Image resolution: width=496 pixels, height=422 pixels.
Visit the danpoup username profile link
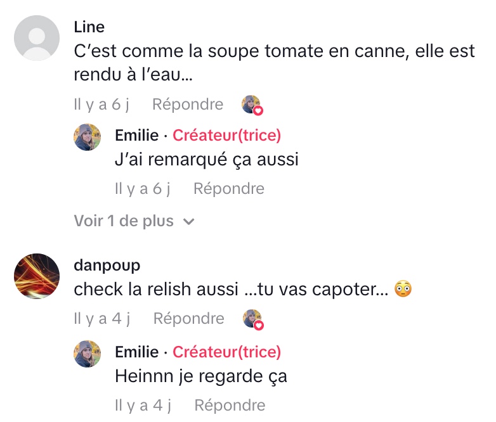[x=107, y=265]
